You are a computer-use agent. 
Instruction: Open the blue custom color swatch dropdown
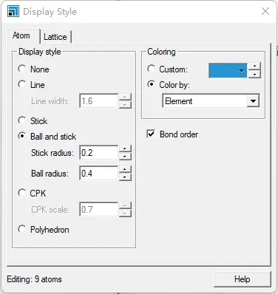228,71
